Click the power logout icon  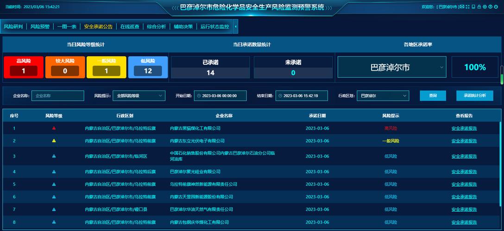[x=496, y=7]
